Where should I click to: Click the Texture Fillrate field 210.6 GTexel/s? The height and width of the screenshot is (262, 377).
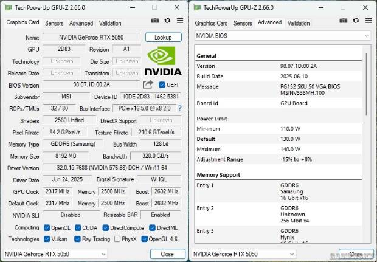[x=156, y=132]
